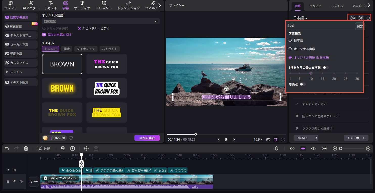Screen dimensions: 375x193
Task: Click the エクスポート button
Action: tap(356, 138)
